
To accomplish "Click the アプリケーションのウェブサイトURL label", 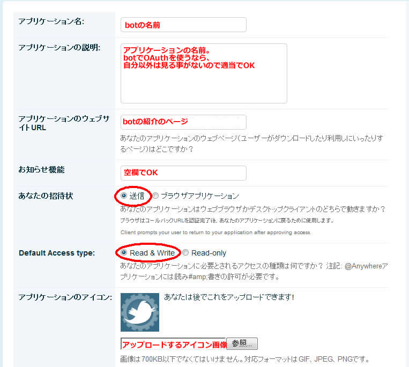I will coord(64,123).
